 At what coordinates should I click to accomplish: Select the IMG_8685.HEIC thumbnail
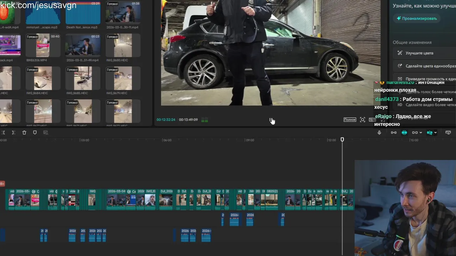(83, 78)
